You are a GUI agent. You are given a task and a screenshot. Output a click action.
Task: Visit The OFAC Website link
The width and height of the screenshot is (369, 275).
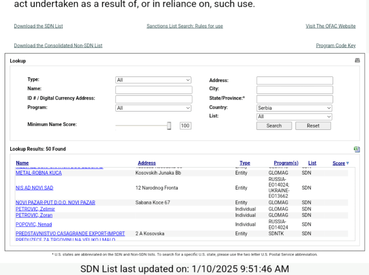point(331,26)
